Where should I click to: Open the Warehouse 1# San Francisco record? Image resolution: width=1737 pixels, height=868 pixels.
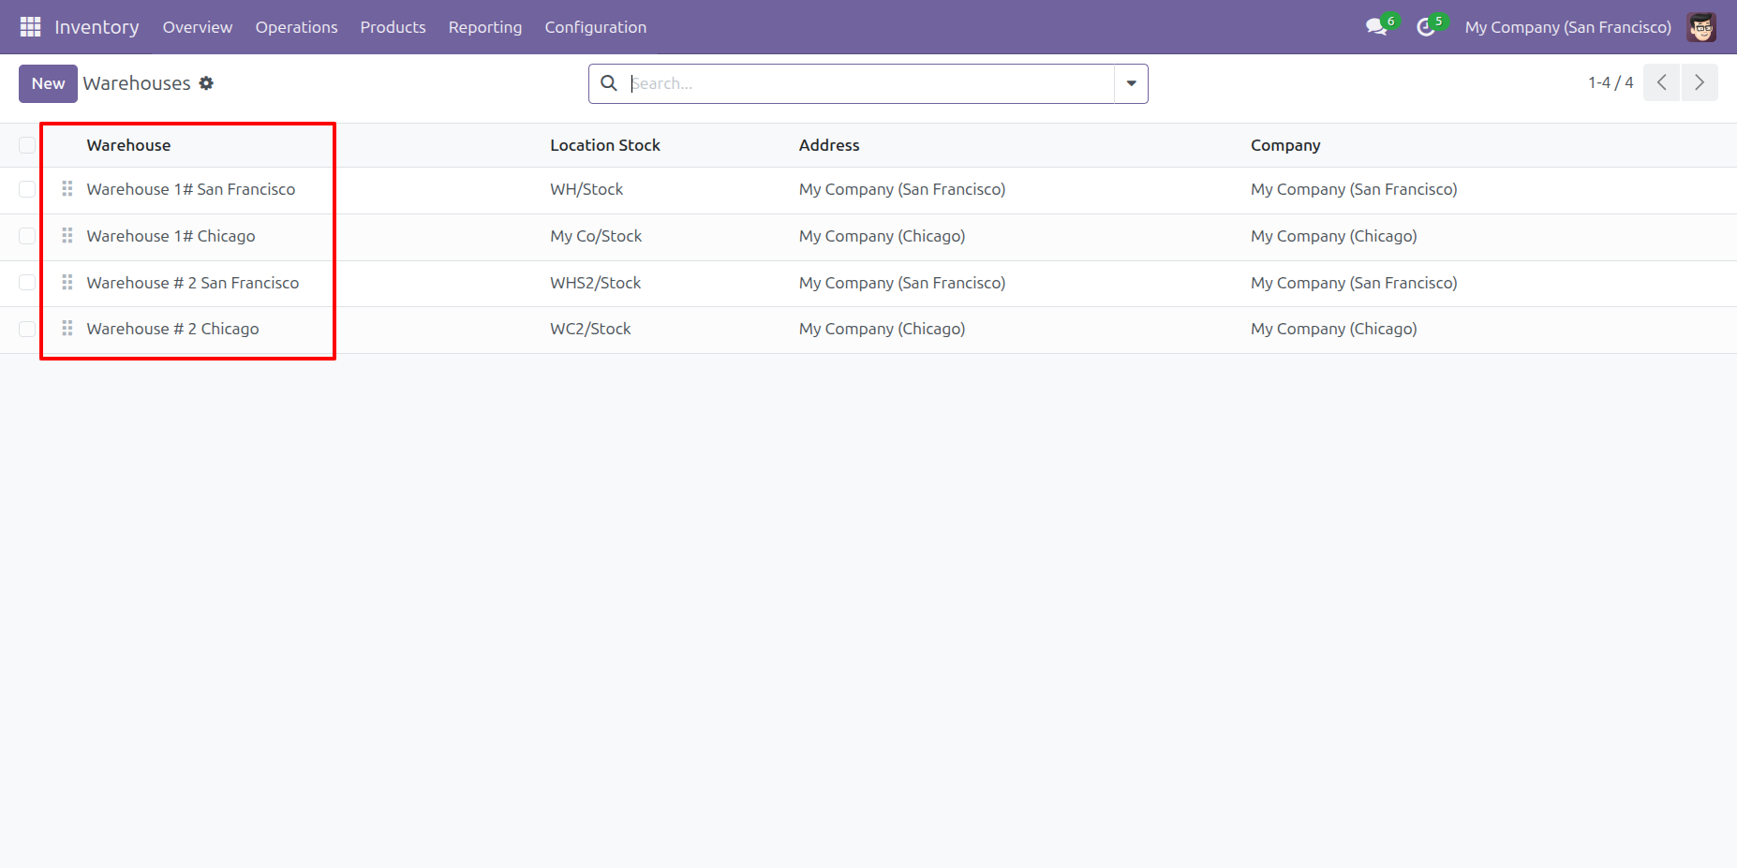[191, 189]
